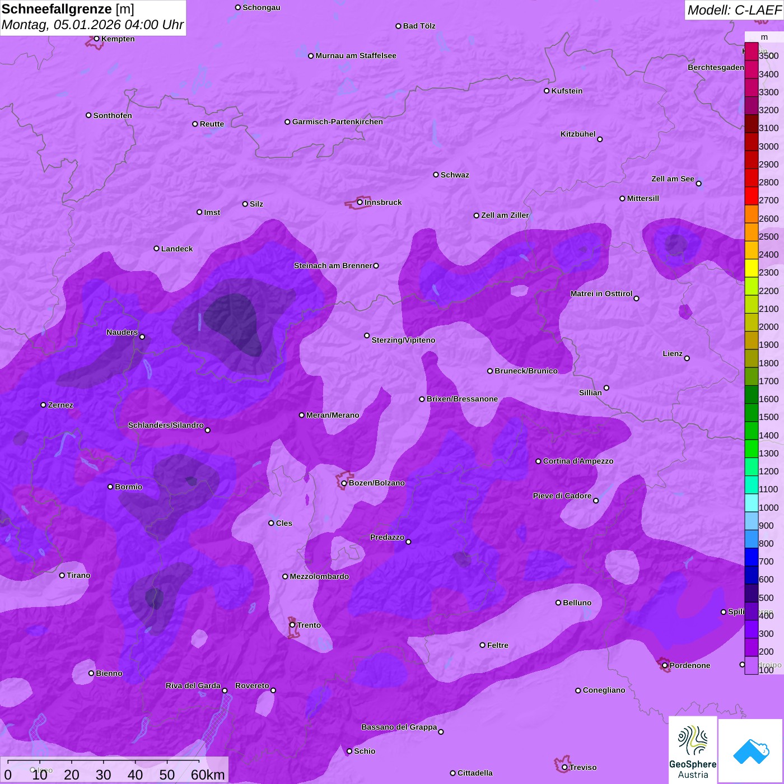Click the Reutte city label
The height and width of the screenshot is (784, 784).
tap(212, 124)
